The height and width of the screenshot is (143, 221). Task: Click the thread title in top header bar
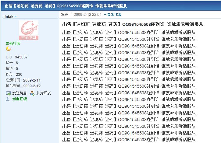pyautogui.click(x=66, y=6)
